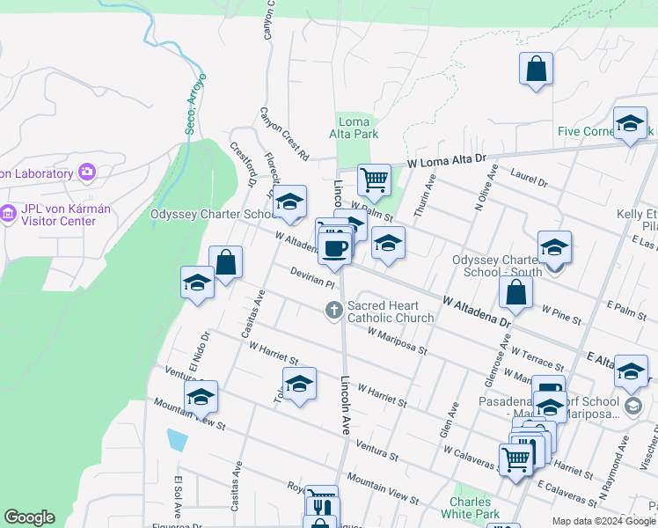Select the N Olive Ave street label
This screenshot has width=658, height=528.
pos(486,187)
